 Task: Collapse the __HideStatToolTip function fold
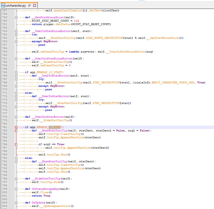click(x=16, y=179)
